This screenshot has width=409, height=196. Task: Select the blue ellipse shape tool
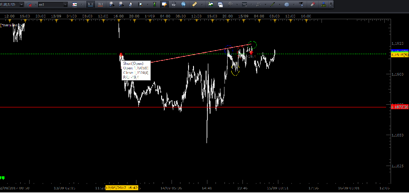(286, 4)
